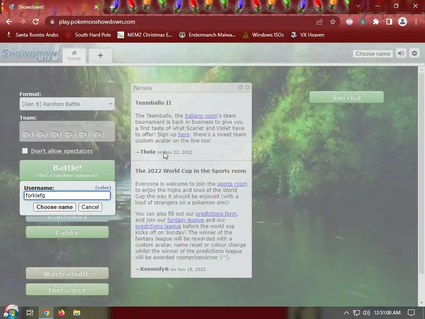Image resolution: width=425 pixels, height=319 pixels.
Task: Click the Battle! Find a random opponent button
Action: [67, 170]
